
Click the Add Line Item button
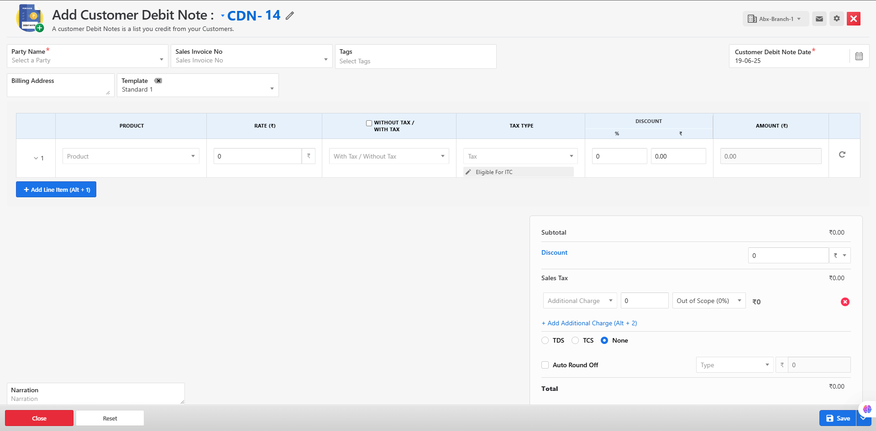coord(56,190)
